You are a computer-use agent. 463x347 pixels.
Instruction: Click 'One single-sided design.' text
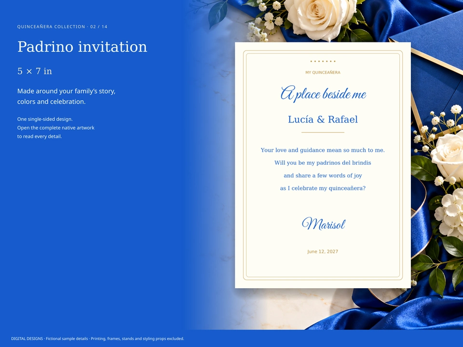coord(45,119)
